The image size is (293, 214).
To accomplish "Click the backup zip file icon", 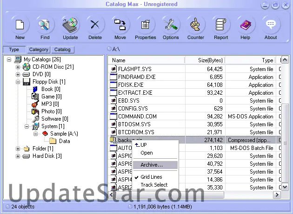I will click(113, 140).
